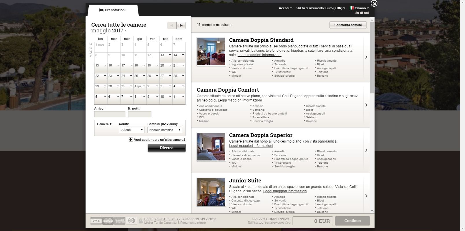The height and width of the screenshot is (231, 465).
Task: Close the booking overlay
Action: (x=374, y=3)
